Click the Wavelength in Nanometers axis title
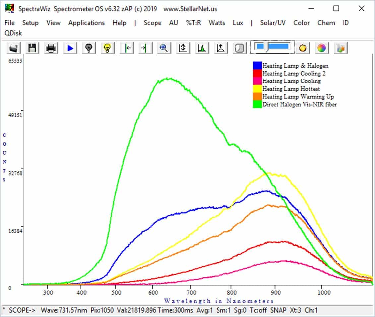375x317 pixels. tap(219, 301)
